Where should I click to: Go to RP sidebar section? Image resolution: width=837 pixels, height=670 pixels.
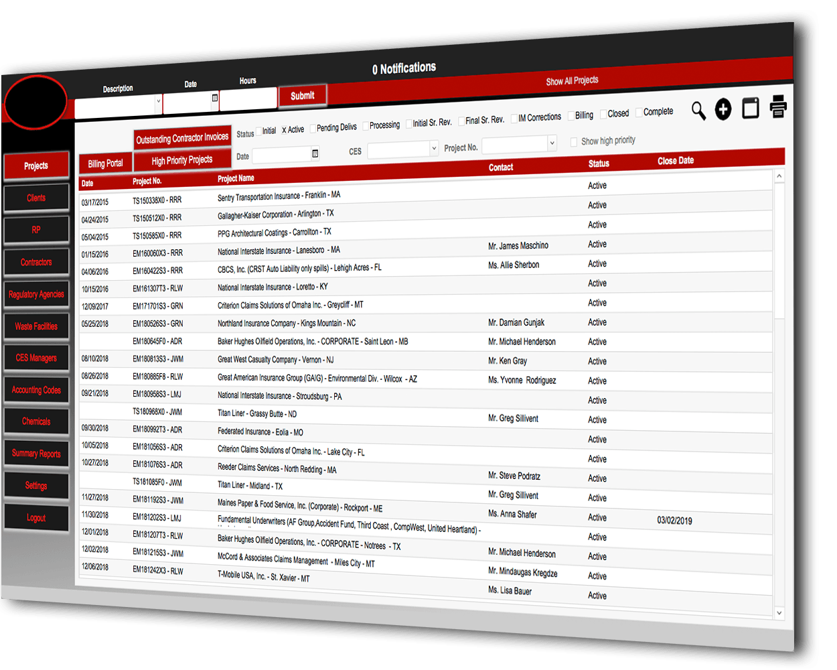(36, 230)
